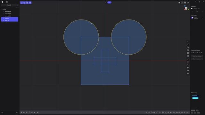Select the Polygon tool in right toolbar

[188, 50]
